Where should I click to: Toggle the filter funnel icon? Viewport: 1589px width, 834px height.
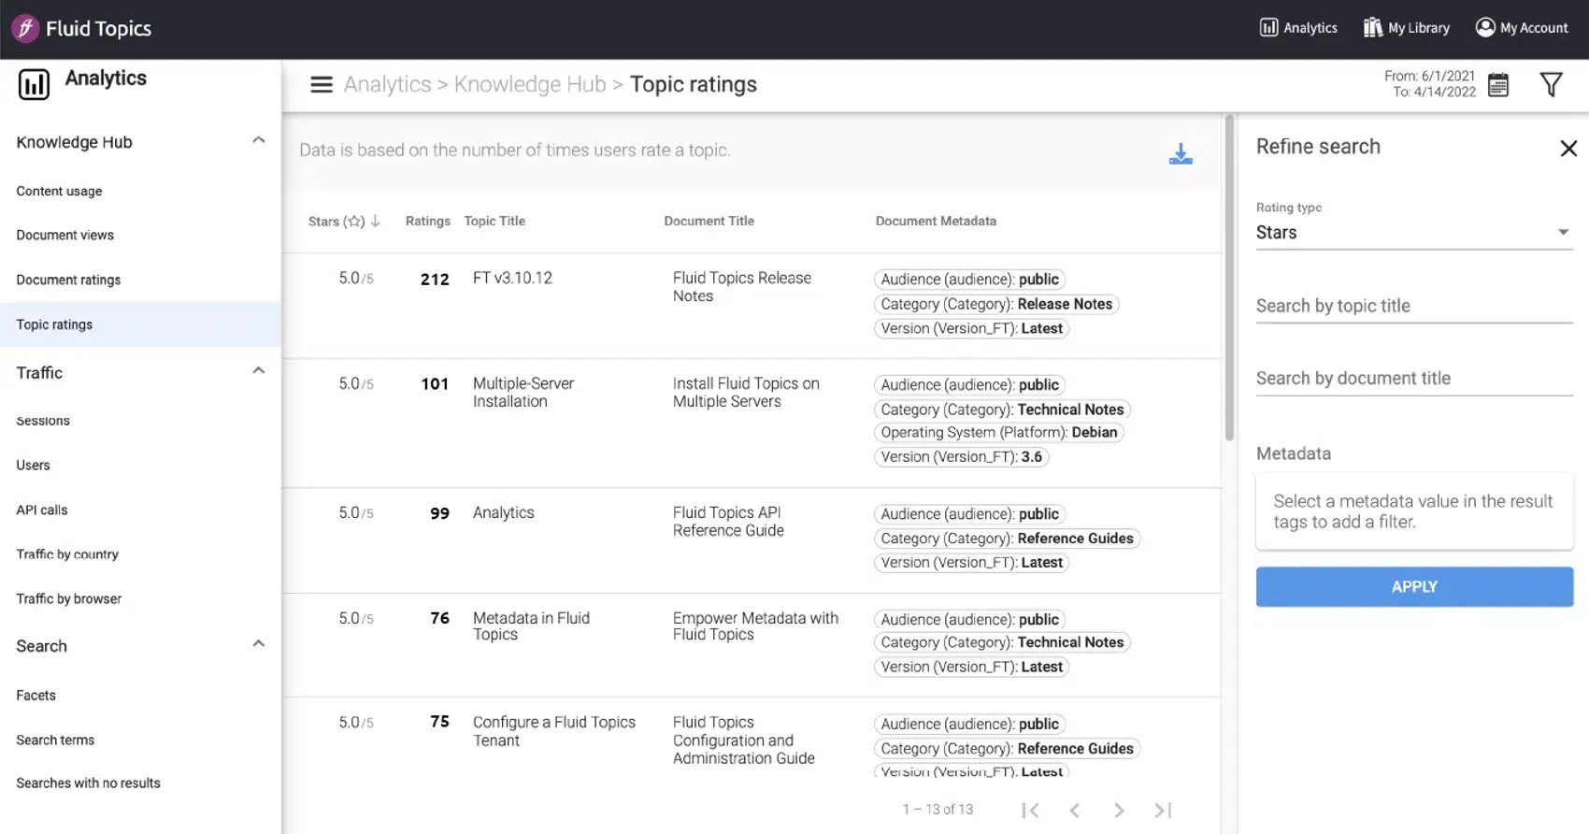[x=1551, y=85]
